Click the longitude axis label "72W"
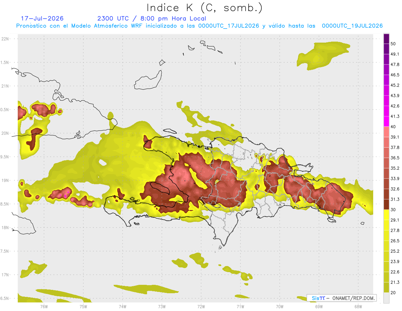The height and width of the screenshot is (311, 402). (x=201, y=306)
